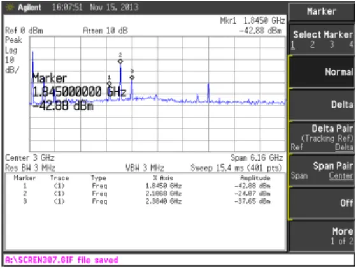Click the VBW 3 MHz label
This screenshot has width=356, height=271.
point(145,168)
